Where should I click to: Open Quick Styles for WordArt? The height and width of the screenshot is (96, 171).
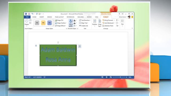point(71,23)
